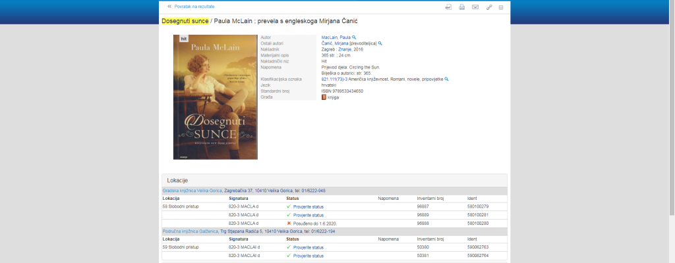
Task: Click ISBN 9789533434650 text
Action: coord(342,91)
